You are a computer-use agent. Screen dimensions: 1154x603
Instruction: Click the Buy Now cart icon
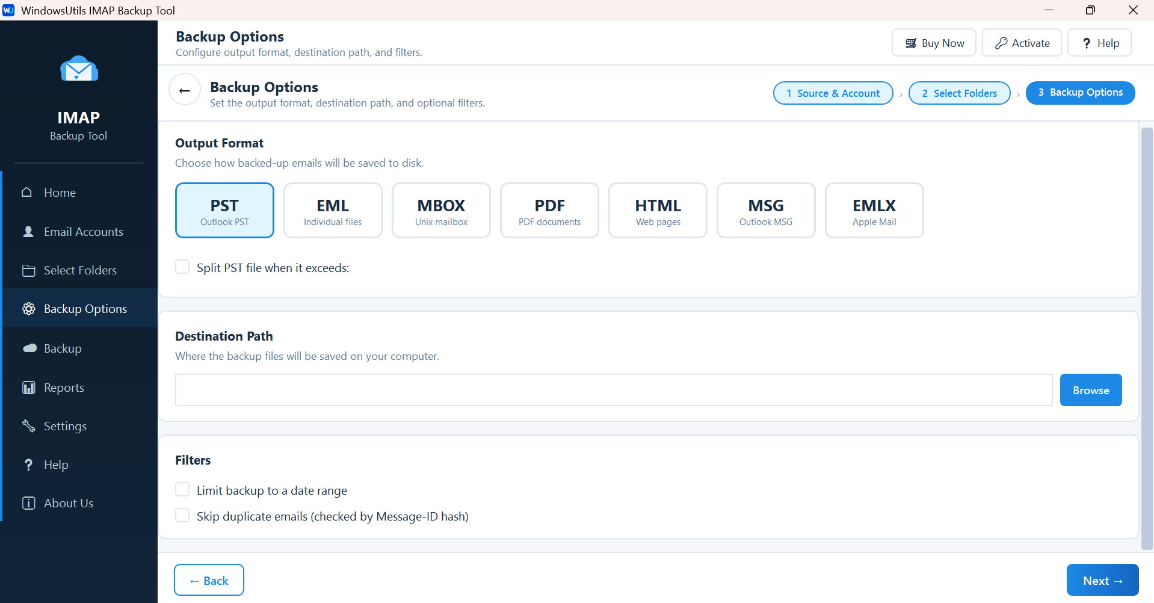911,43
